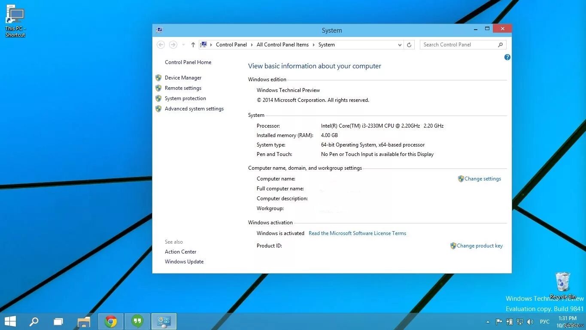Click the Up one level arrow

tap(193, 45)
